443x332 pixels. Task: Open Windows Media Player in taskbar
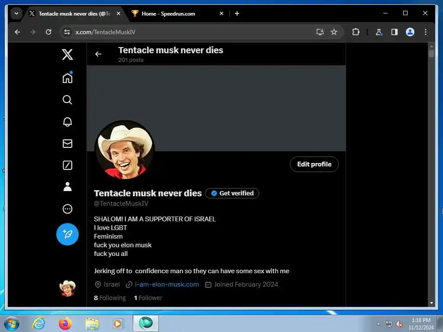pos(118,323)
